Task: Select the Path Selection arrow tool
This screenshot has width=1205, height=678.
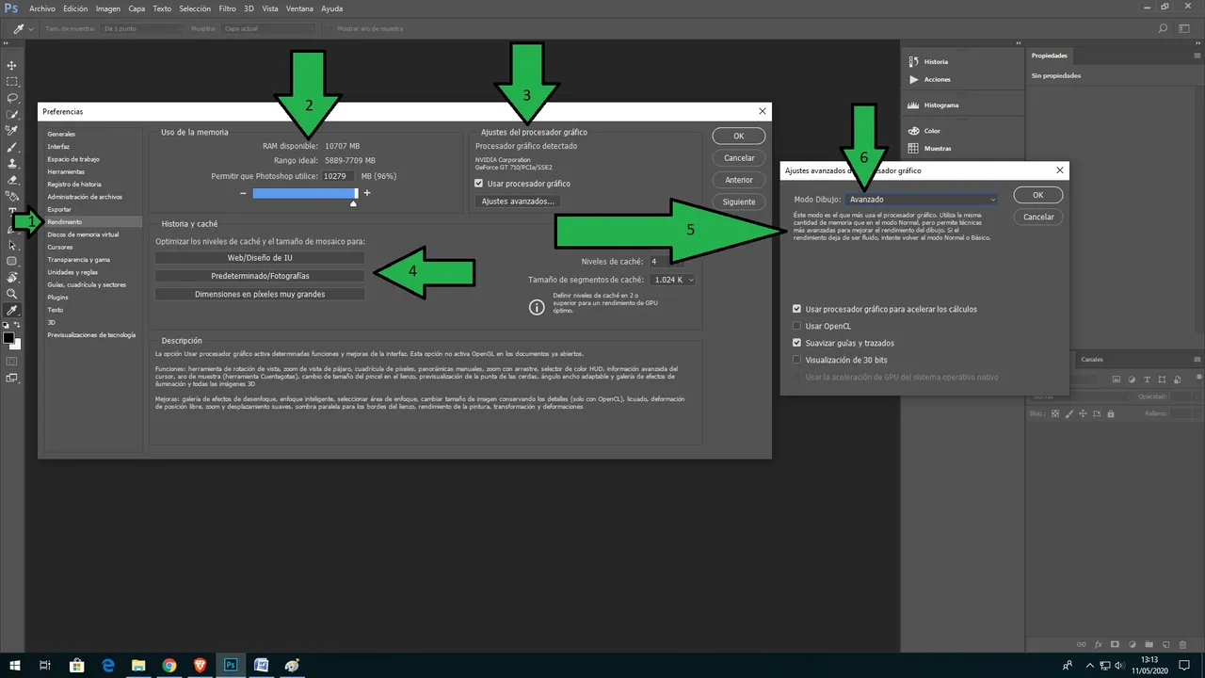Action: pyautogui.click(x=12, y=245)
